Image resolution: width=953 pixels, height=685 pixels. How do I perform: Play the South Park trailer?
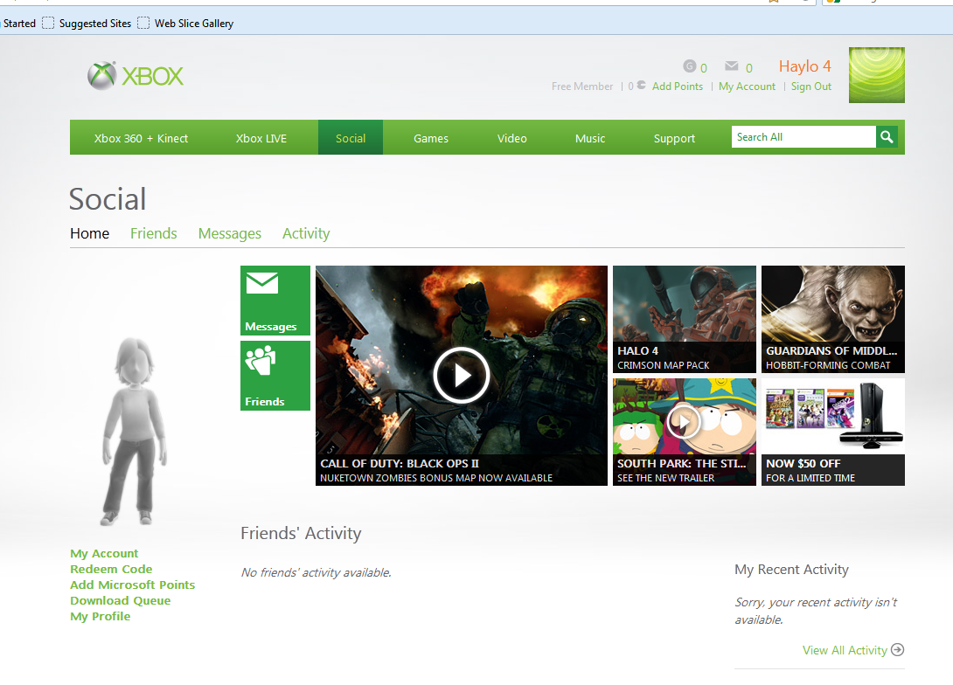click(x=684, y=421)
